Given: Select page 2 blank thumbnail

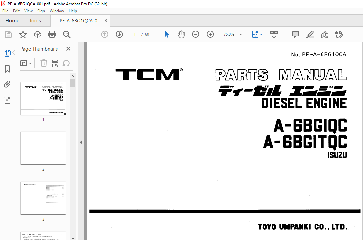Looking at the screenshot, I should [x=43, y=148].
